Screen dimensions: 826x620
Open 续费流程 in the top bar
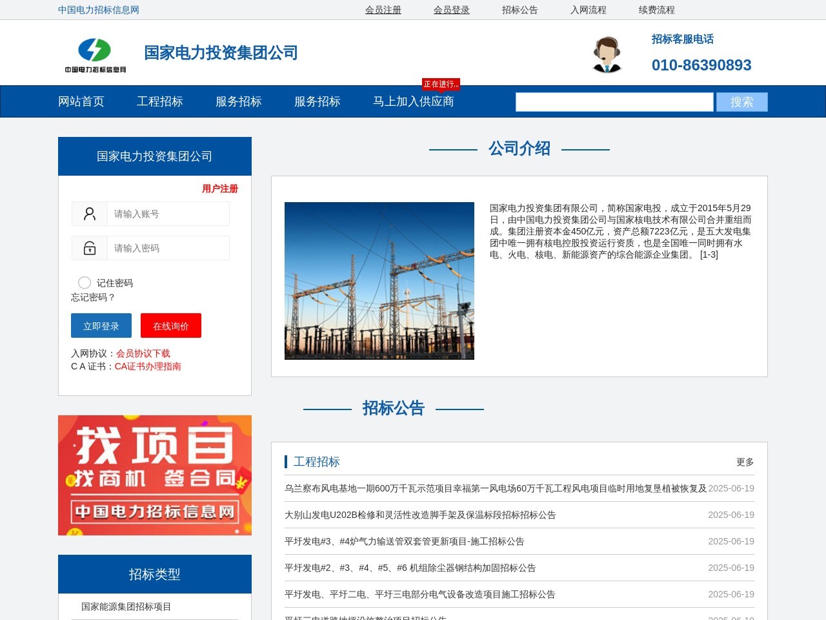coord(657,10)
